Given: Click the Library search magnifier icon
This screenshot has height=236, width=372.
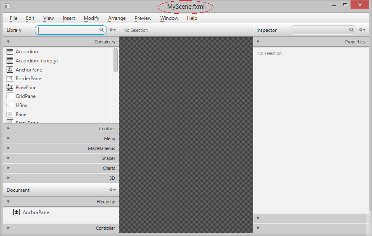Looking at the screenshot, I should tap(101, 30).
